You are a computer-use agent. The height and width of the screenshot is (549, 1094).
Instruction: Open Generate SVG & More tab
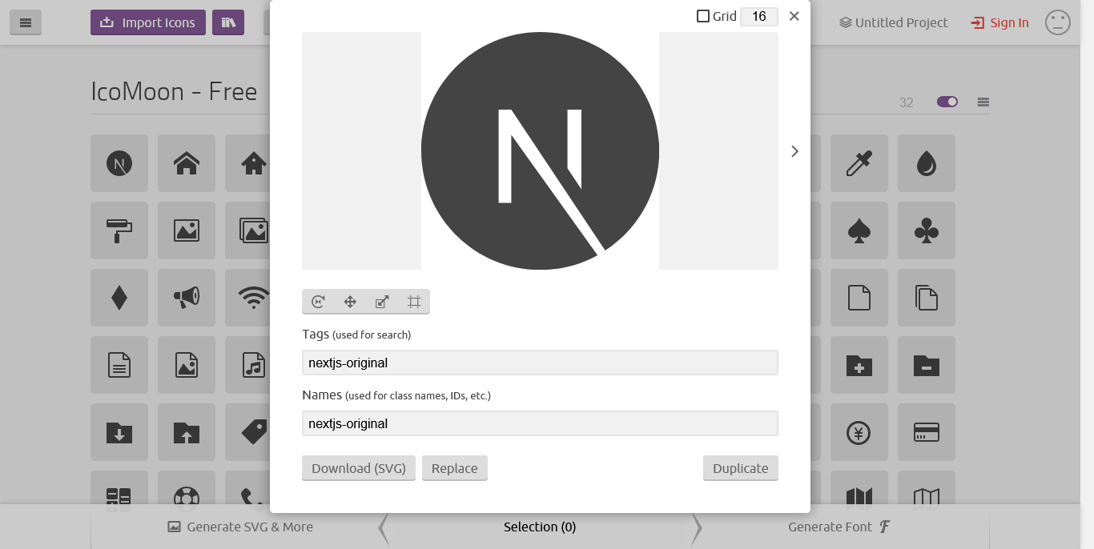(240, 527)
